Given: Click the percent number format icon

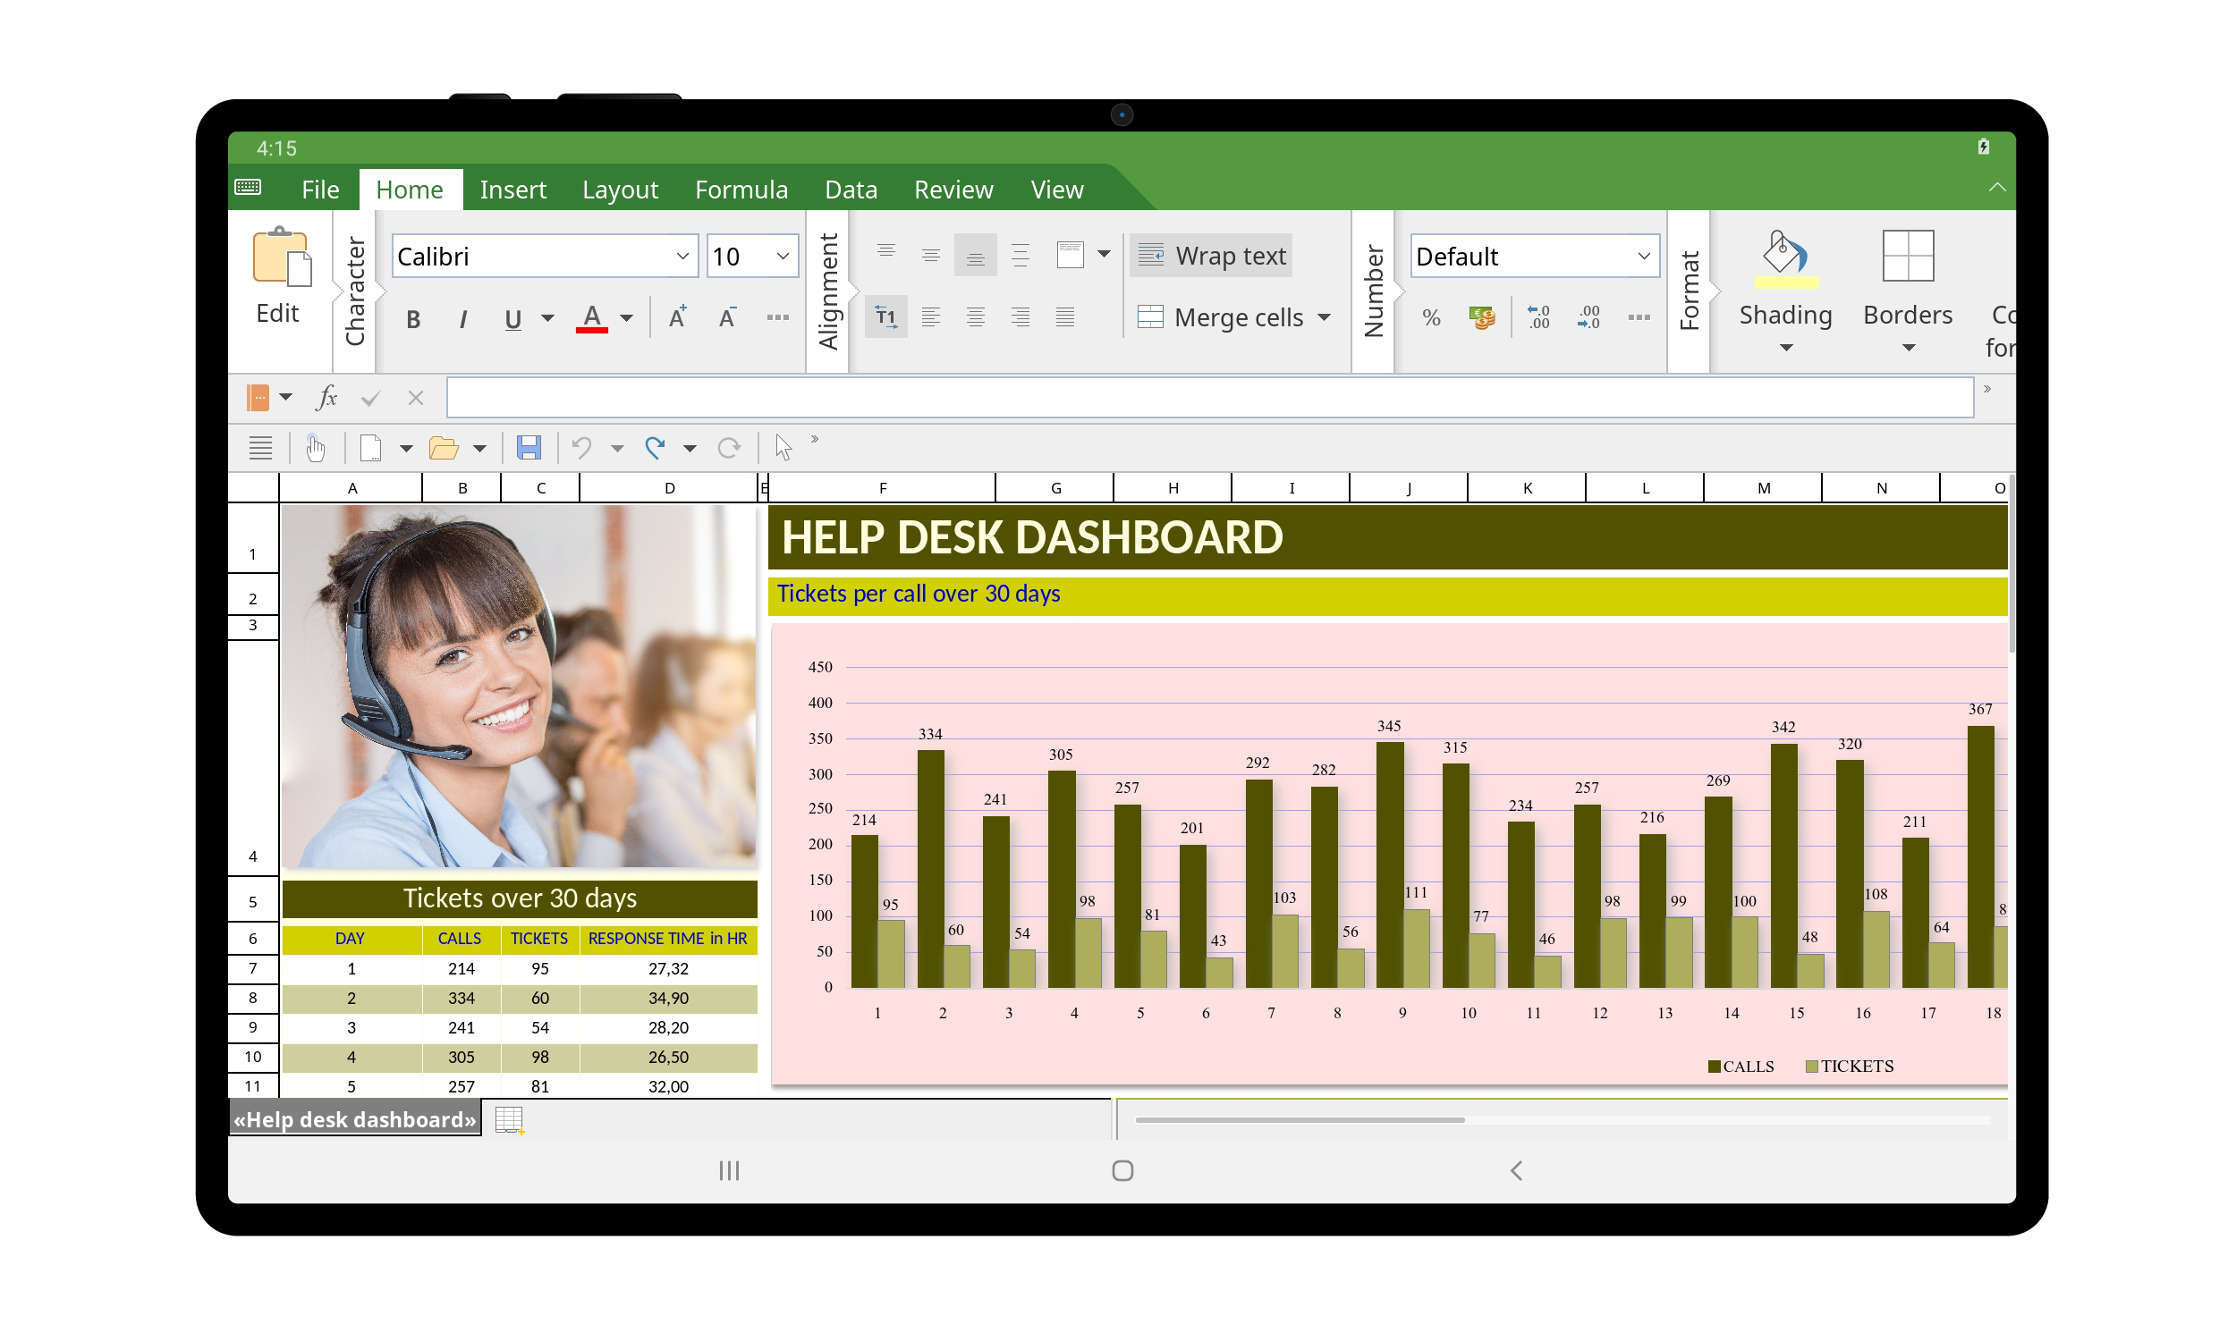Looking at the screenshot, I should point(1431,318).
